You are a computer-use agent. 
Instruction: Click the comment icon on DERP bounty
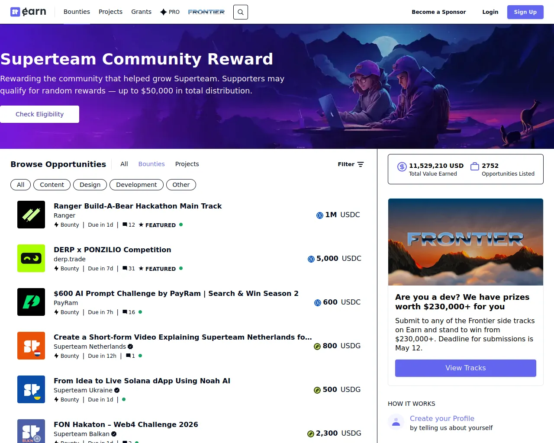click(x=125, y=268)
